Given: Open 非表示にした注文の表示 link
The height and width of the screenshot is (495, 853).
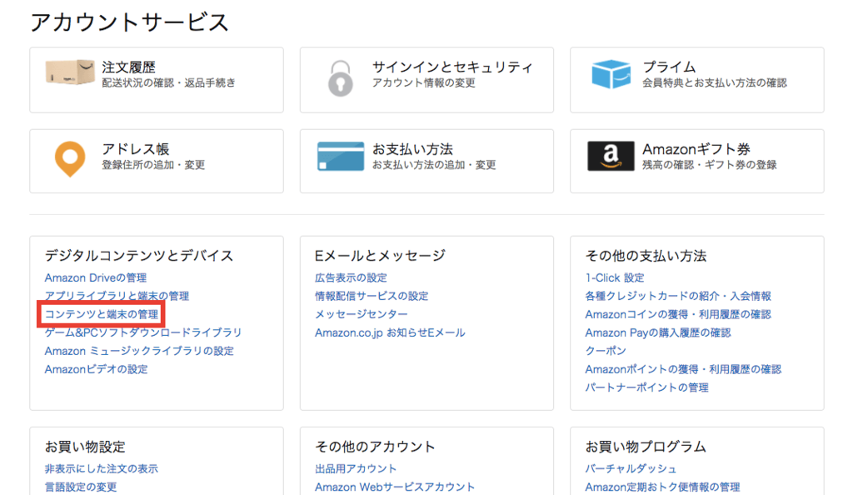Looking at the screenshot, I should click(x=101, y=469).
